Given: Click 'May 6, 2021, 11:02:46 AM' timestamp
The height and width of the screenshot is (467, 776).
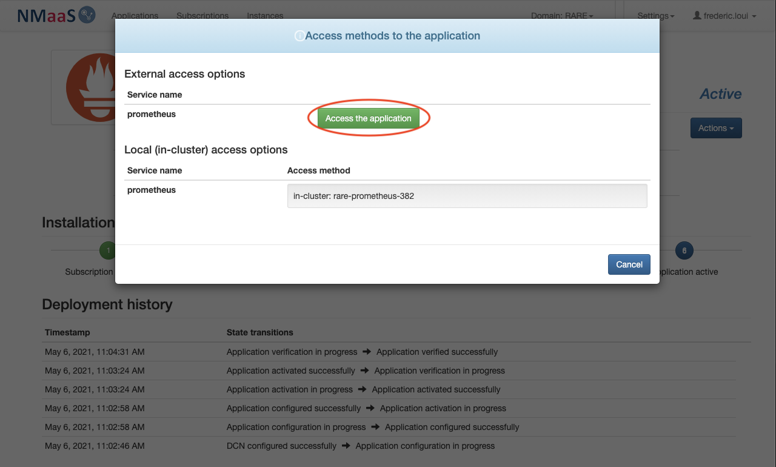Looking at the screenshot, I should 95,446.
